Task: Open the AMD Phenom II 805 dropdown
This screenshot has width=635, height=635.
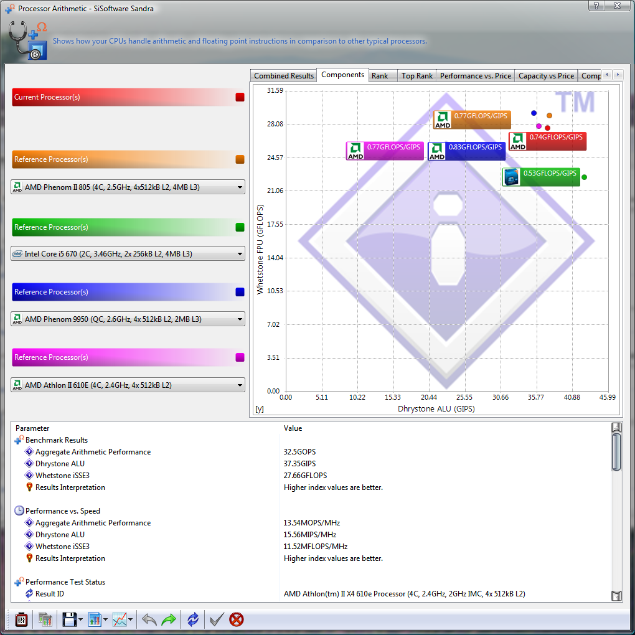Action: 128,187
